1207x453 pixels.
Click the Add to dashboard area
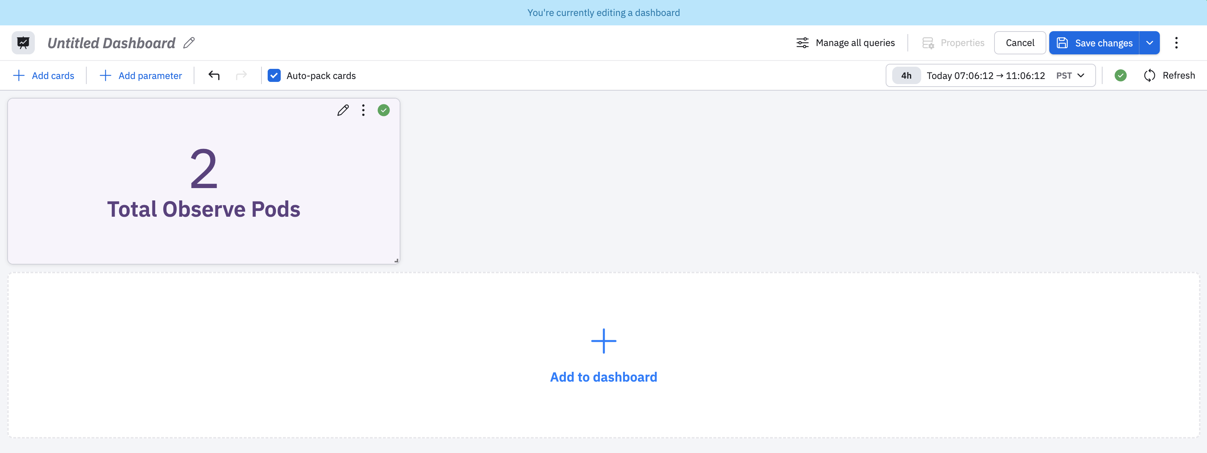click(603, 355)
